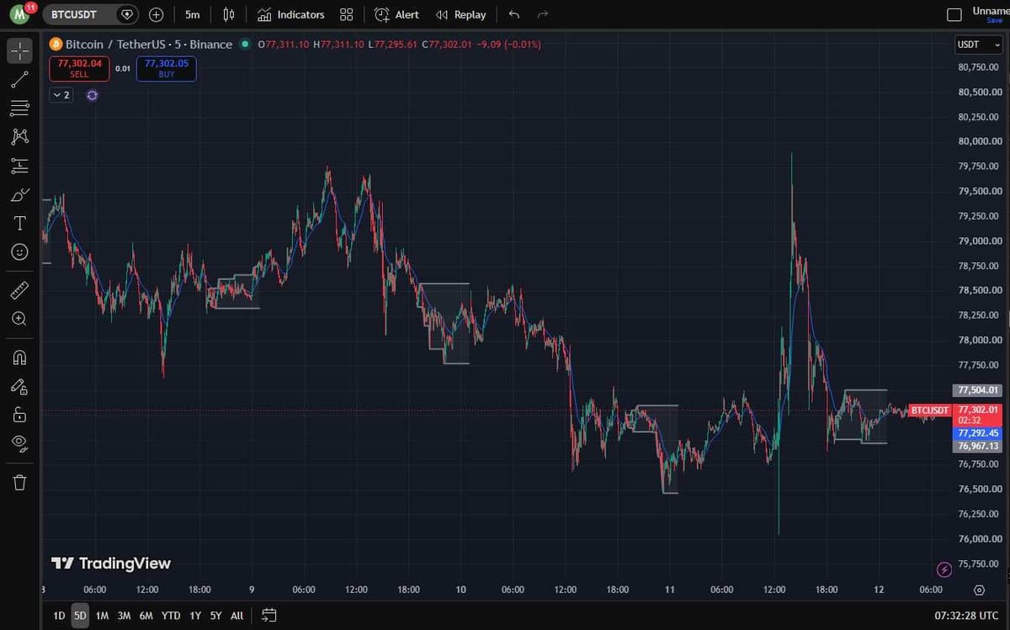Click the red SELL 77,302.04 button
This screenshot has height=630, width=1010.
coord(79,68)
